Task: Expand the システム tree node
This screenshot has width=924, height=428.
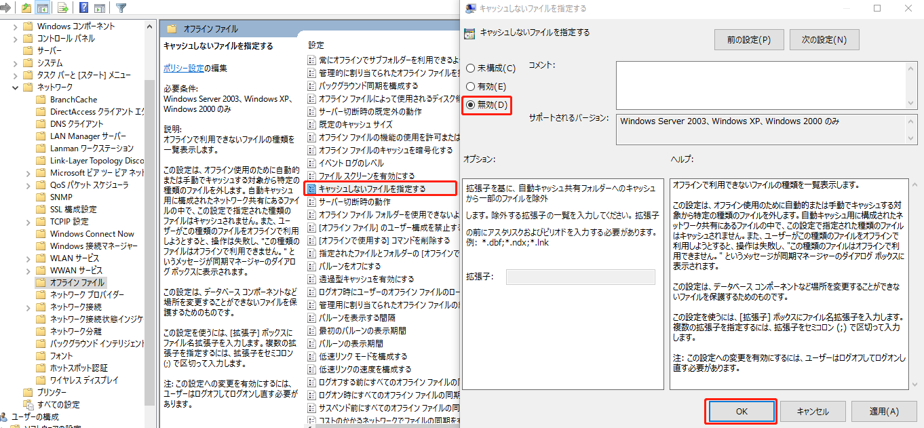Action: click(16, 63)
